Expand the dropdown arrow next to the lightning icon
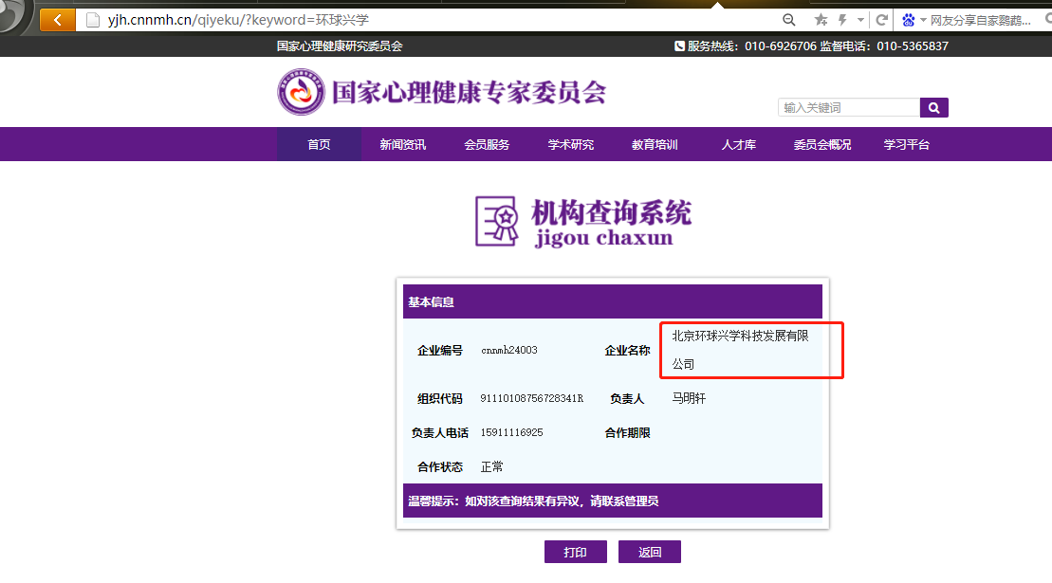This screenshot has width=1052, height=583. click(x=861, y=19)
